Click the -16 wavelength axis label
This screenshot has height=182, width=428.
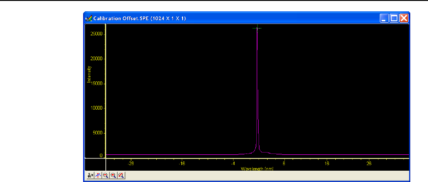coord(182,163)
